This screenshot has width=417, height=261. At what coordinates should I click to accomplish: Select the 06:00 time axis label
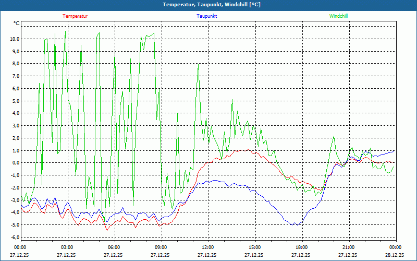click(114, 247)
